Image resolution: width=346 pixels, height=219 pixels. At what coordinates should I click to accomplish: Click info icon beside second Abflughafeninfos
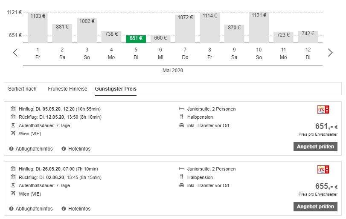pos(12,209)
